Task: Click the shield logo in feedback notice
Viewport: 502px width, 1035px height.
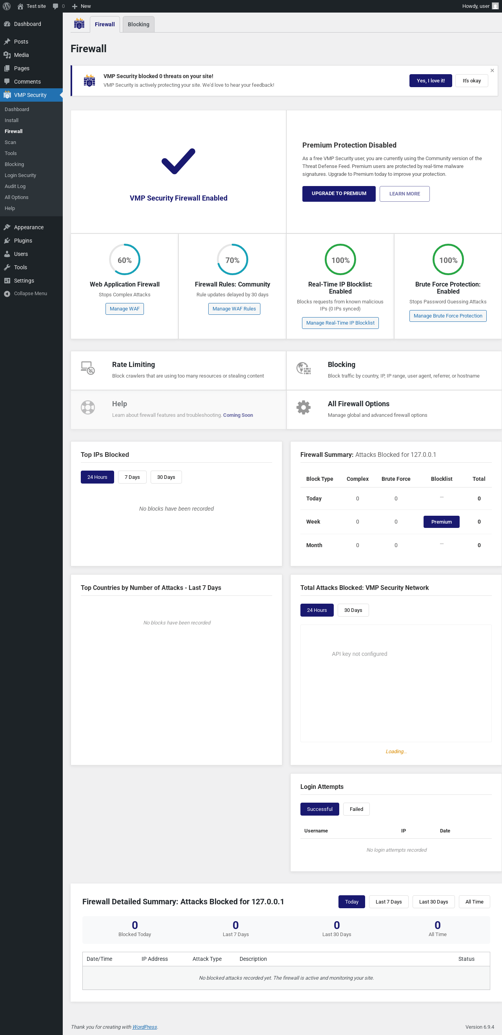Action: tap(89, 80)
